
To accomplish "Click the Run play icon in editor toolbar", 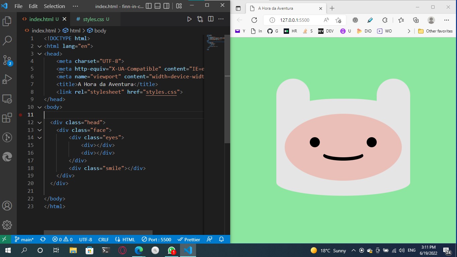I will click(189, 19).
